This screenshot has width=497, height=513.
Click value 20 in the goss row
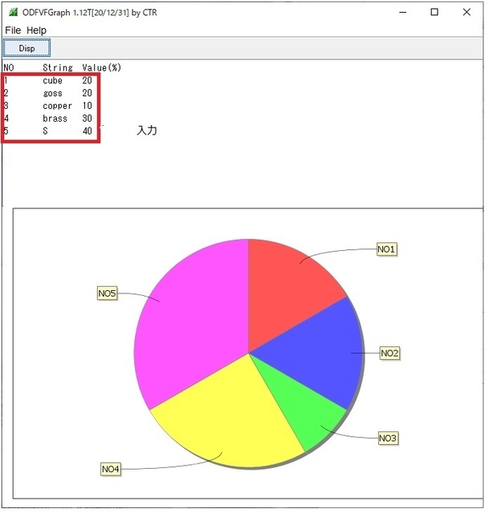coord(88,93)
